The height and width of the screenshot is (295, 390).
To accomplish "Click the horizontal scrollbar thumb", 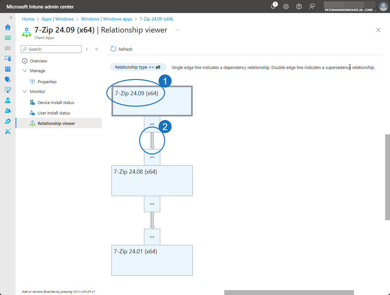I will (x=289, y=292).
